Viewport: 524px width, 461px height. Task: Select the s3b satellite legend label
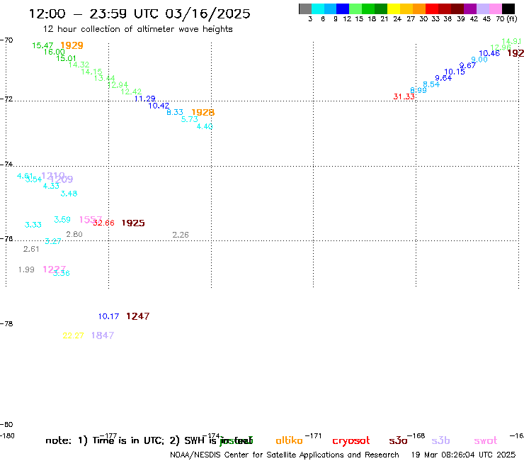(x=440, y=440)
